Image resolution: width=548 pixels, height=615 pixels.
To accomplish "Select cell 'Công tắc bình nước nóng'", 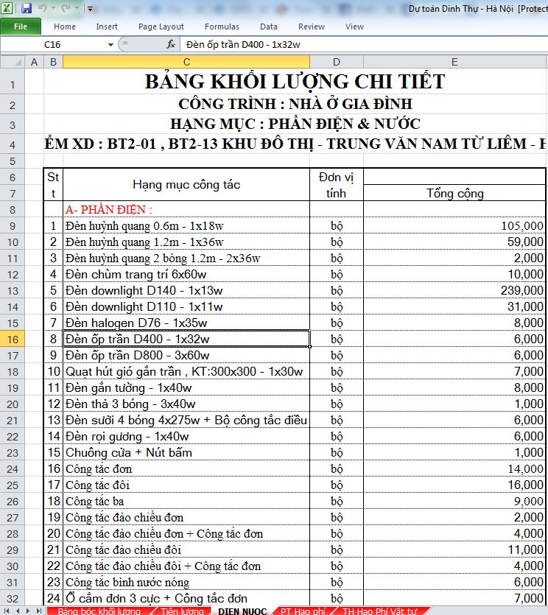I will [x=186, y=583].
